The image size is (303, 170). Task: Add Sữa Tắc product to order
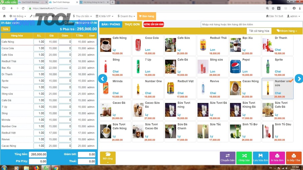tap(213, 132)
